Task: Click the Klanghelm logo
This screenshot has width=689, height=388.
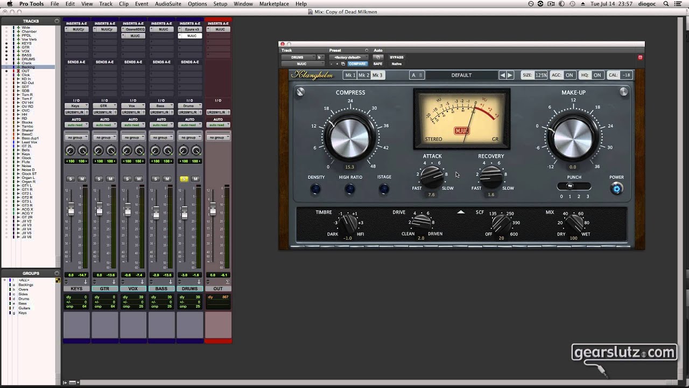Action: (x=312, y=75)
